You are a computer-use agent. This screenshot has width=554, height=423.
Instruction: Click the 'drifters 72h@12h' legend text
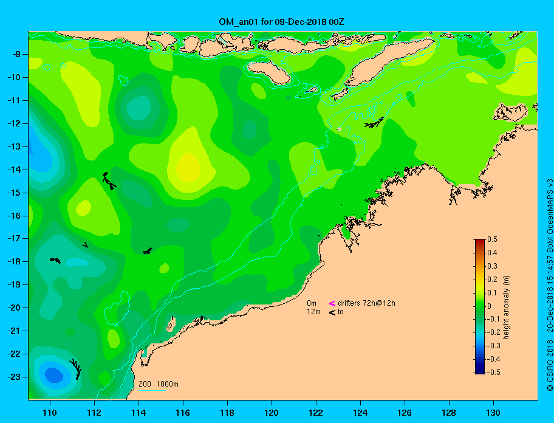tap(366, 303)
